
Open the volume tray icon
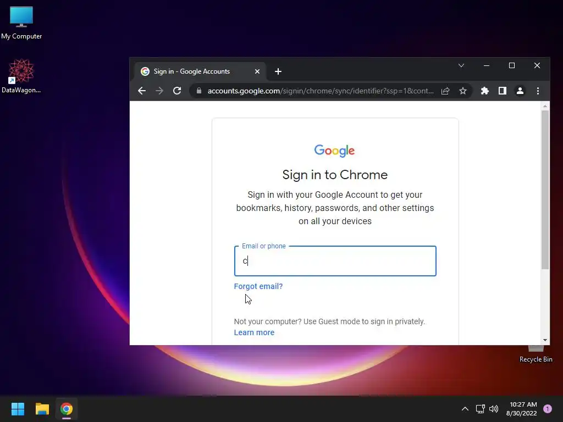[x=494, y=409]
